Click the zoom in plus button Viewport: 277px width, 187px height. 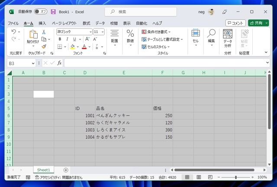point(252,177)
